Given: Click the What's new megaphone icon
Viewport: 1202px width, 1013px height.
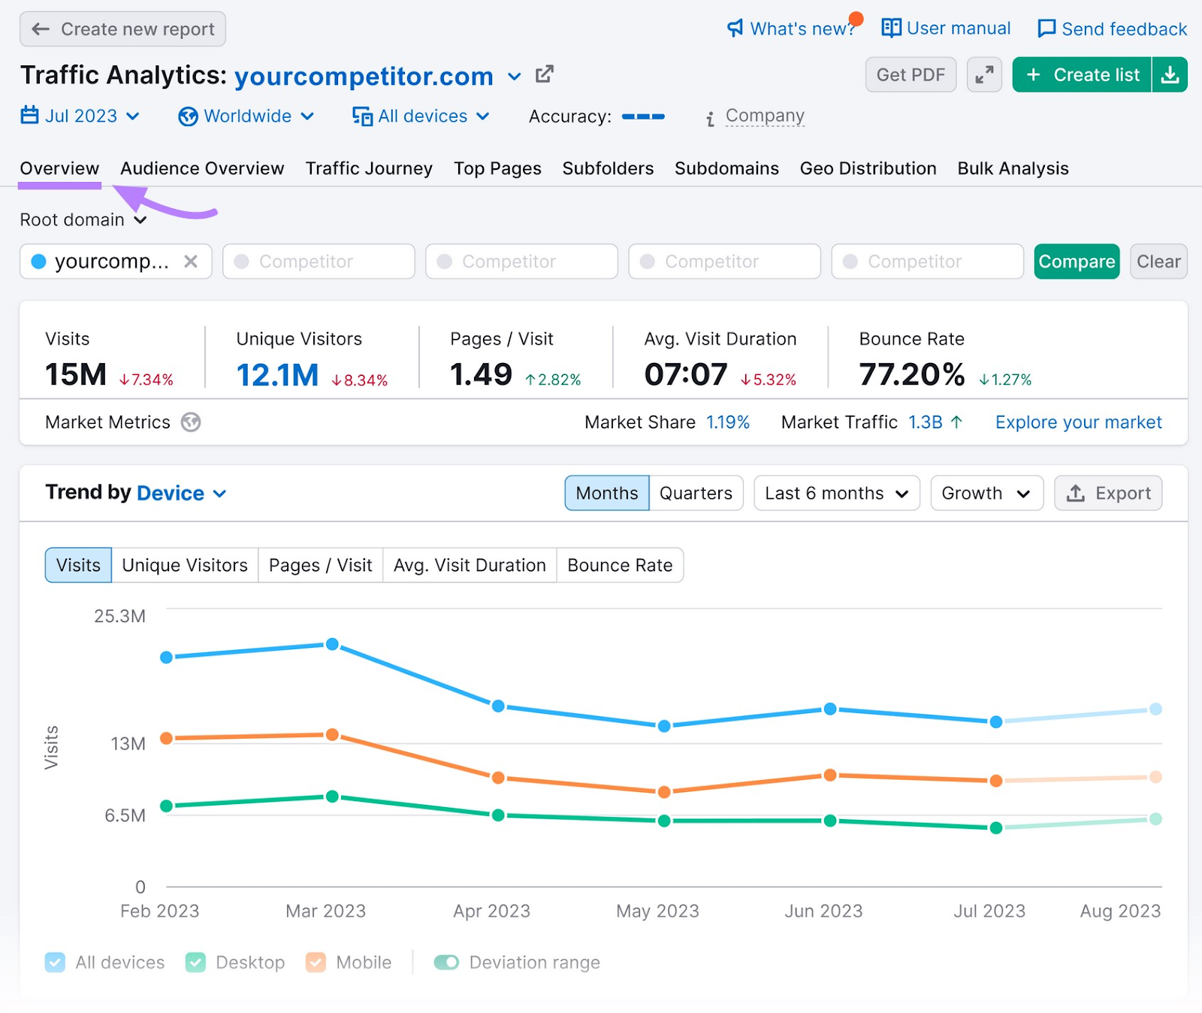Looking at the screenshot, I should 734,28.
